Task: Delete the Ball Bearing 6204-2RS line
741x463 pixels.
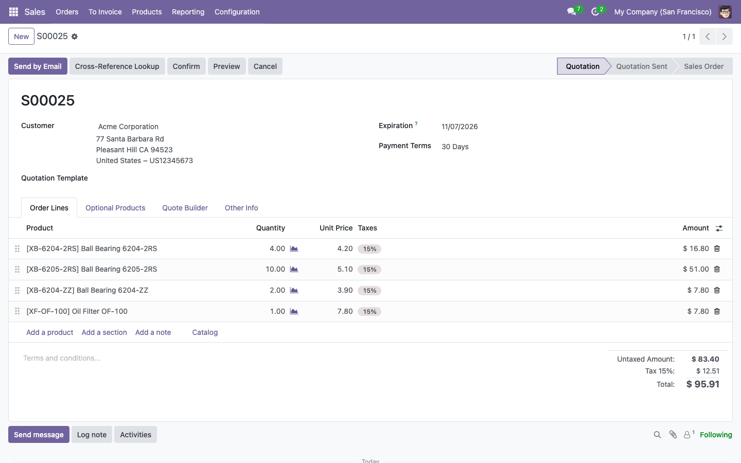Action: 717,248
